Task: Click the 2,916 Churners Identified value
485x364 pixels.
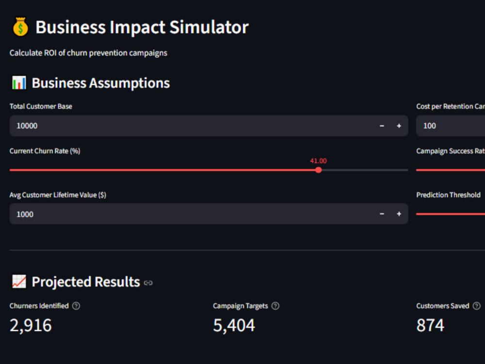Action: 30,325
